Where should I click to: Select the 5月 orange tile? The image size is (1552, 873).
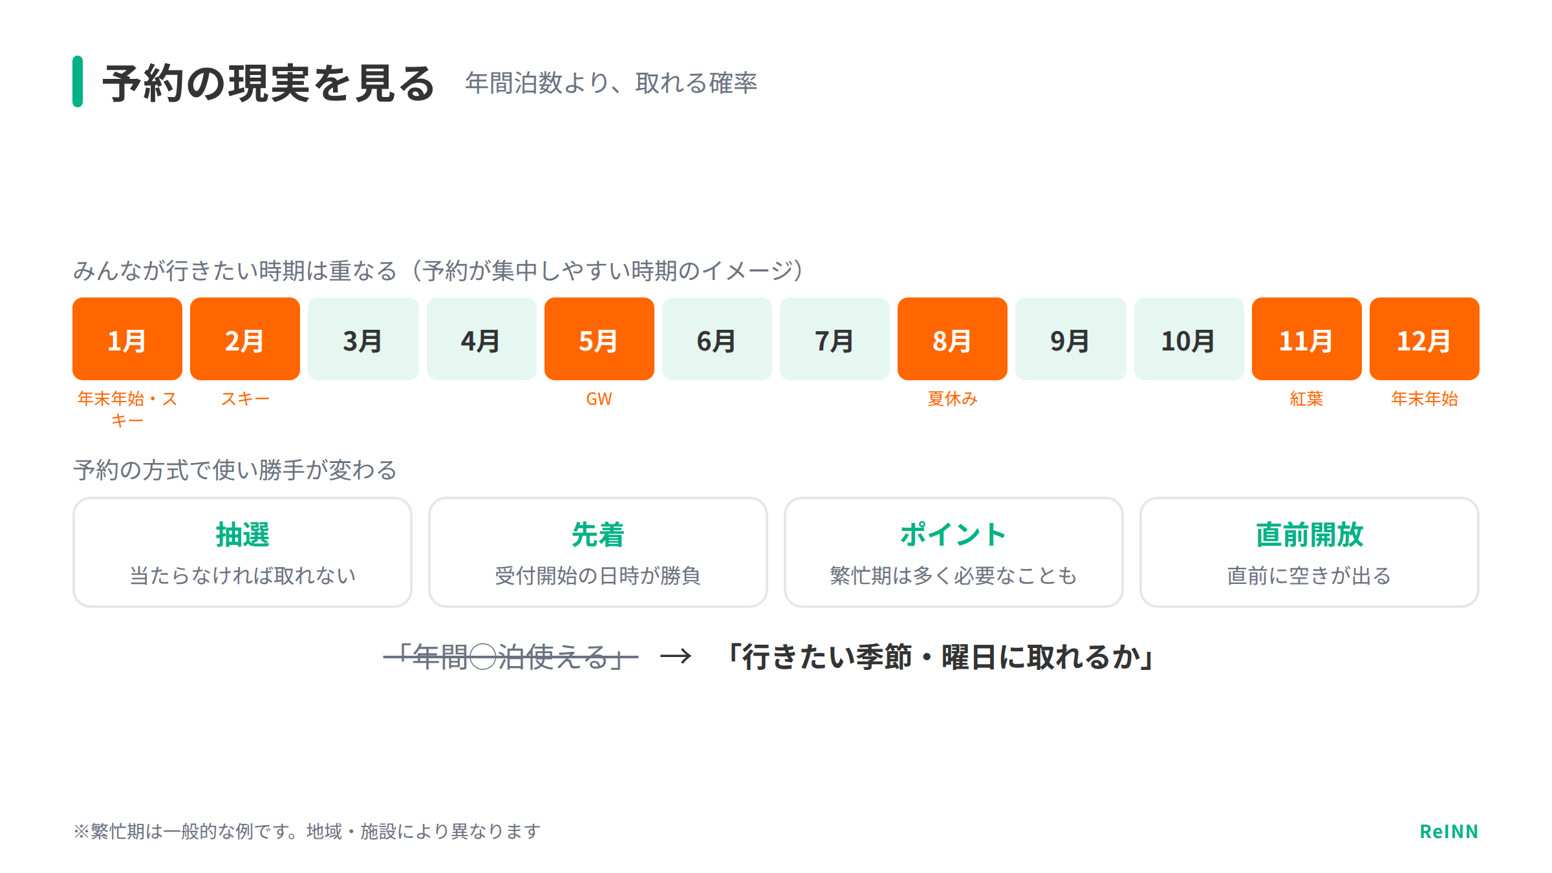(x=599, y=339)
